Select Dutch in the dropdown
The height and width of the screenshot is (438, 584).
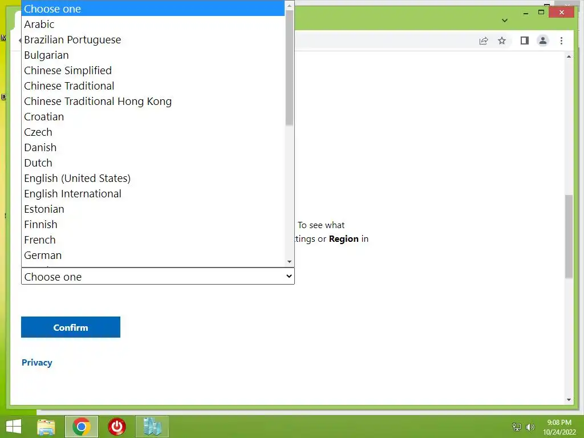click(153, 163)
